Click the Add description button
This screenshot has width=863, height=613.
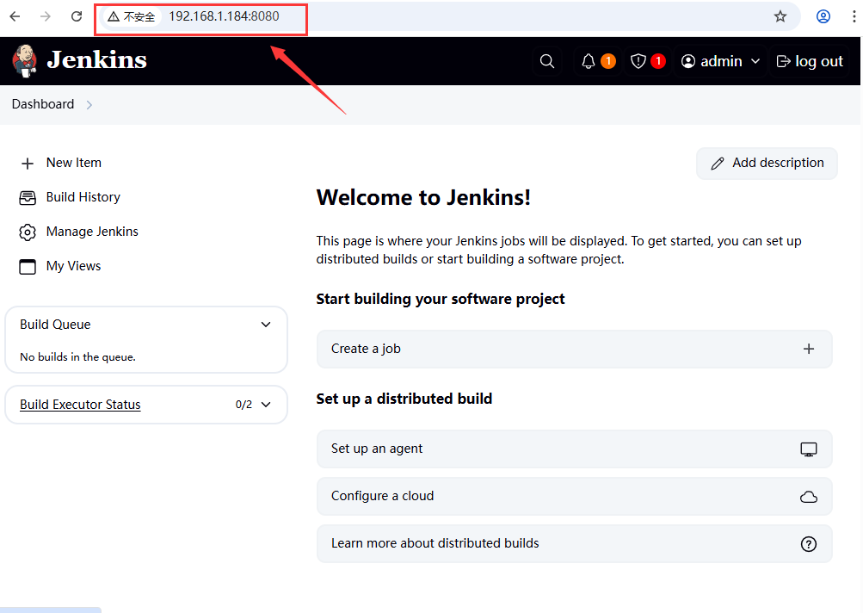click(x=766, y=163)
